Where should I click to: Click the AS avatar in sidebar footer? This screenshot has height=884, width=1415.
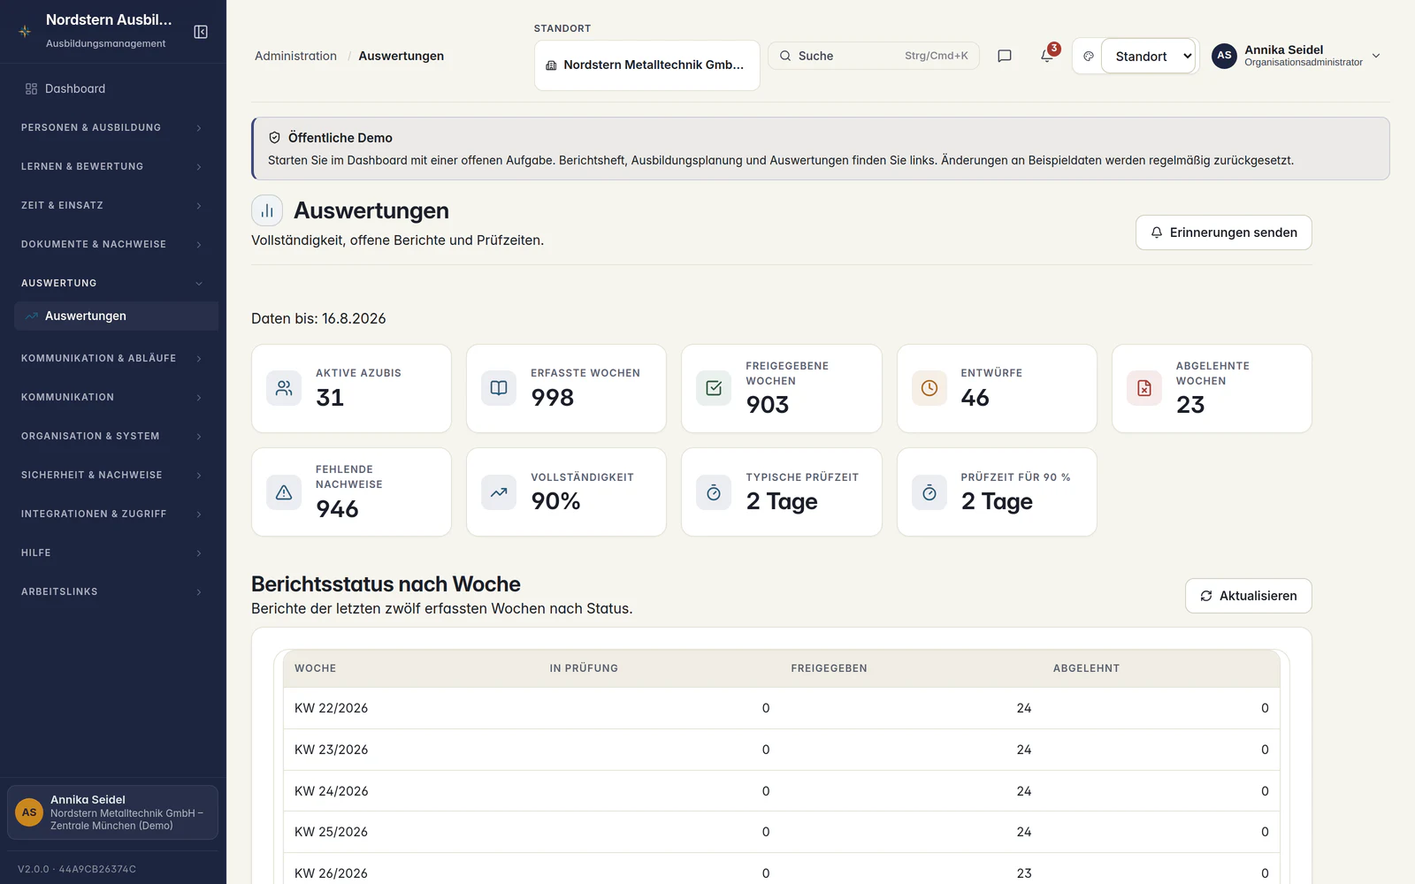tap(29, 812)
